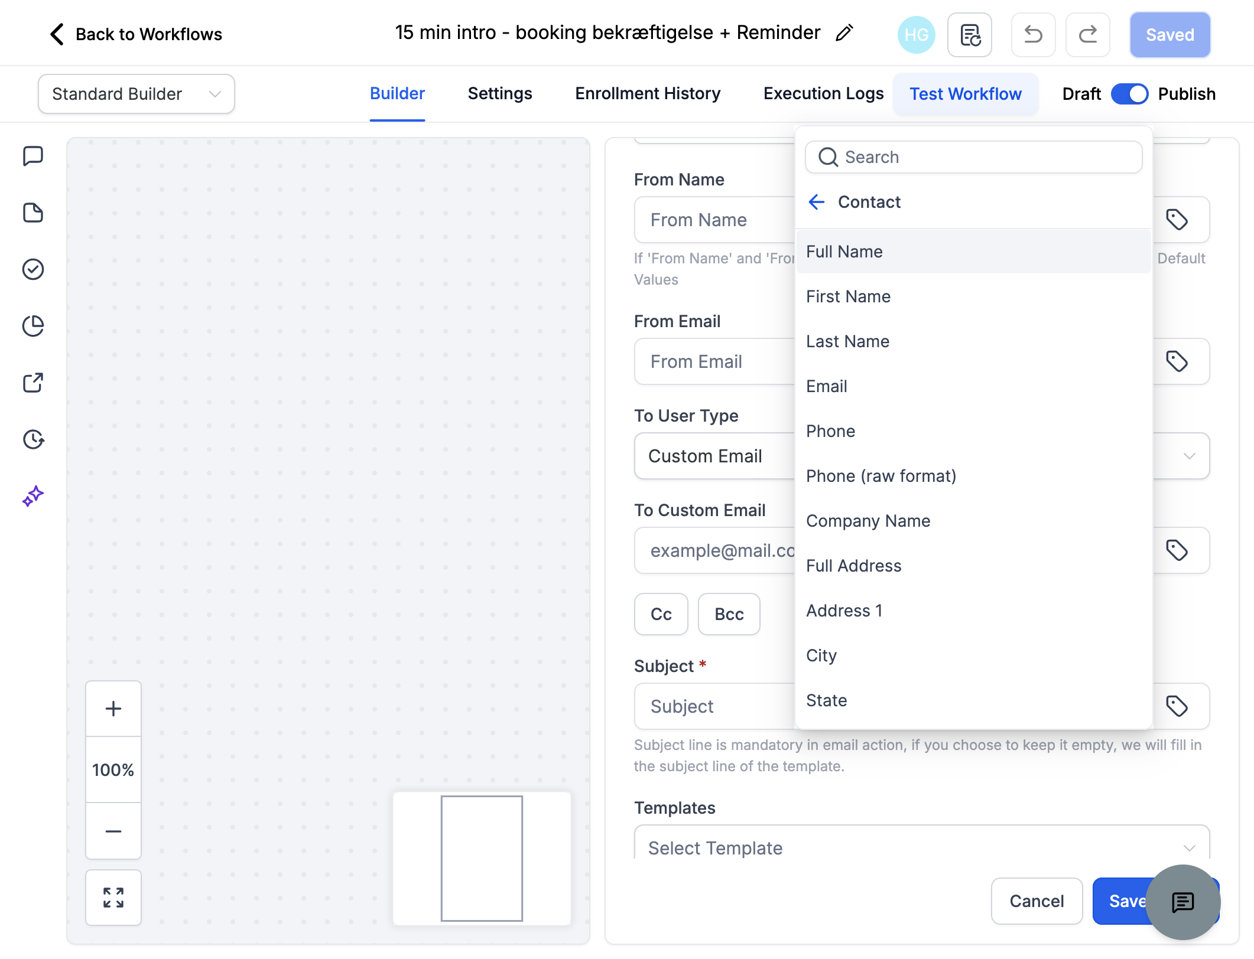Click the Saved button
This screenshot has height=959, width=1254.
[x=1170, y=35]
